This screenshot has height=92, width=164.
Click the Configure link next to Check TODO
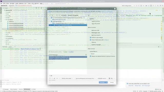tap(106, 40)
